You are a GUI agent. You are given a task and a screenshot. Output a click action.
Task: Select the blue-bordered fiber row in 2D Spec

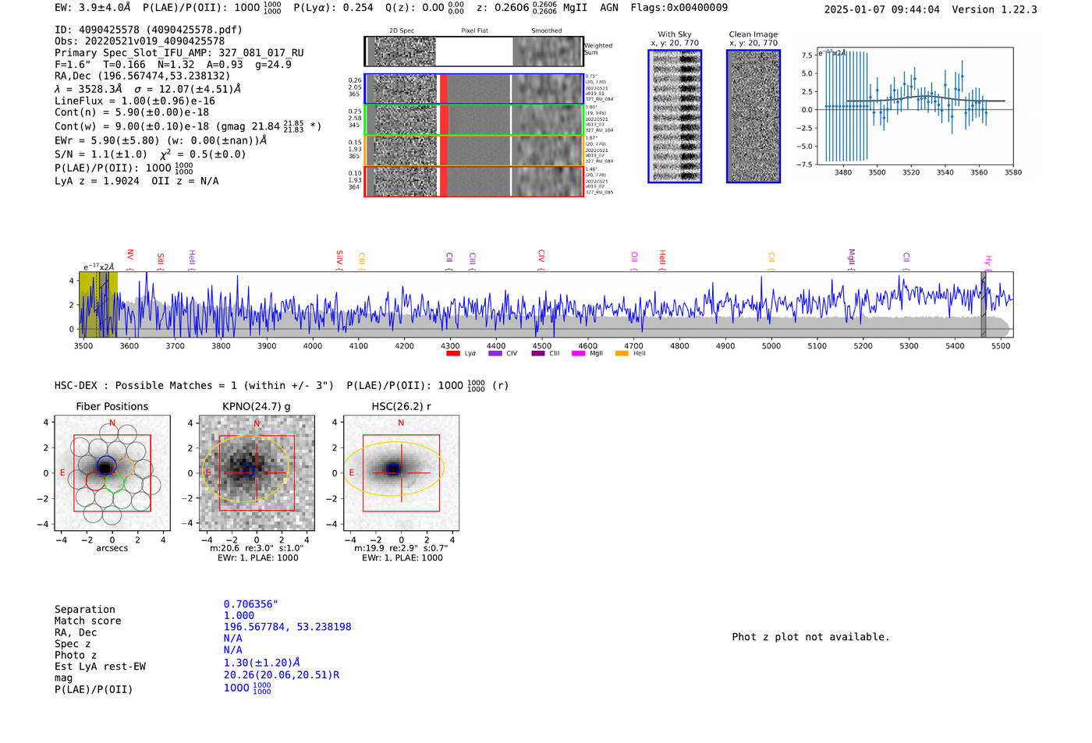(474, 89)
